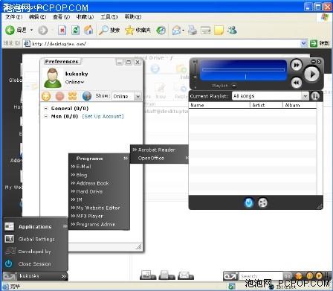Open the browser address bar dropdown arrow

304,43
